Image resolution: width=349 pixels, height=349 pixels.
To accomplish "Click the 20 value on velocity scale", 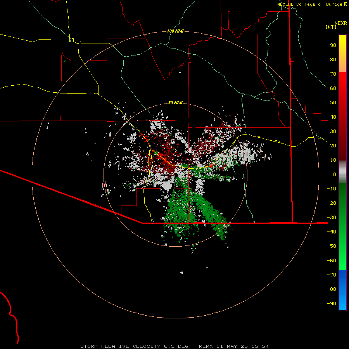I will coord(333,145).
